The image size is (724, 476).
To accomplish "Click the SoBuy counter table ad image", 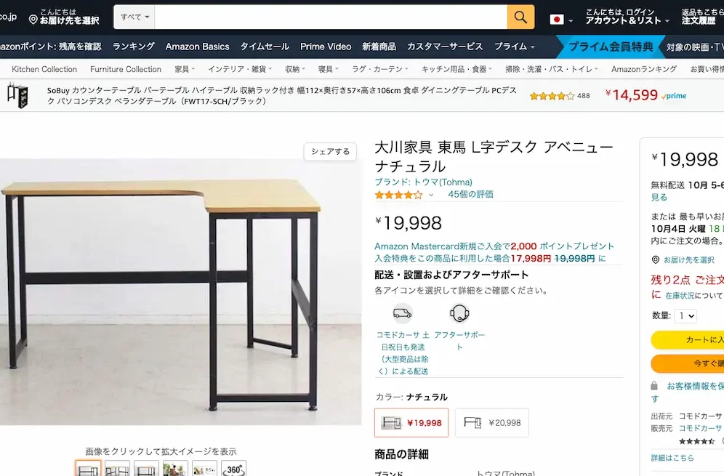I will [x=17, y=95].
